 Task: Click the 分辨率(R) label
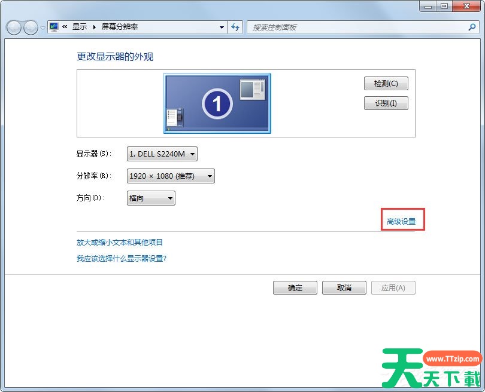pos(94,176)
